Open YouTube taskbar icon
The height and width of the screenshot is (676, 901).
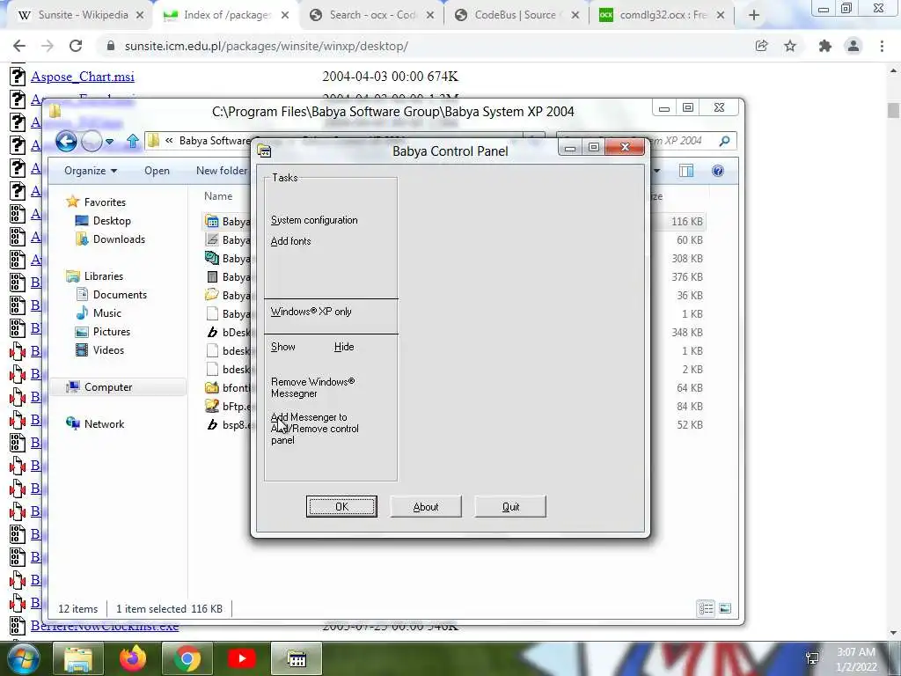(241, 658)
